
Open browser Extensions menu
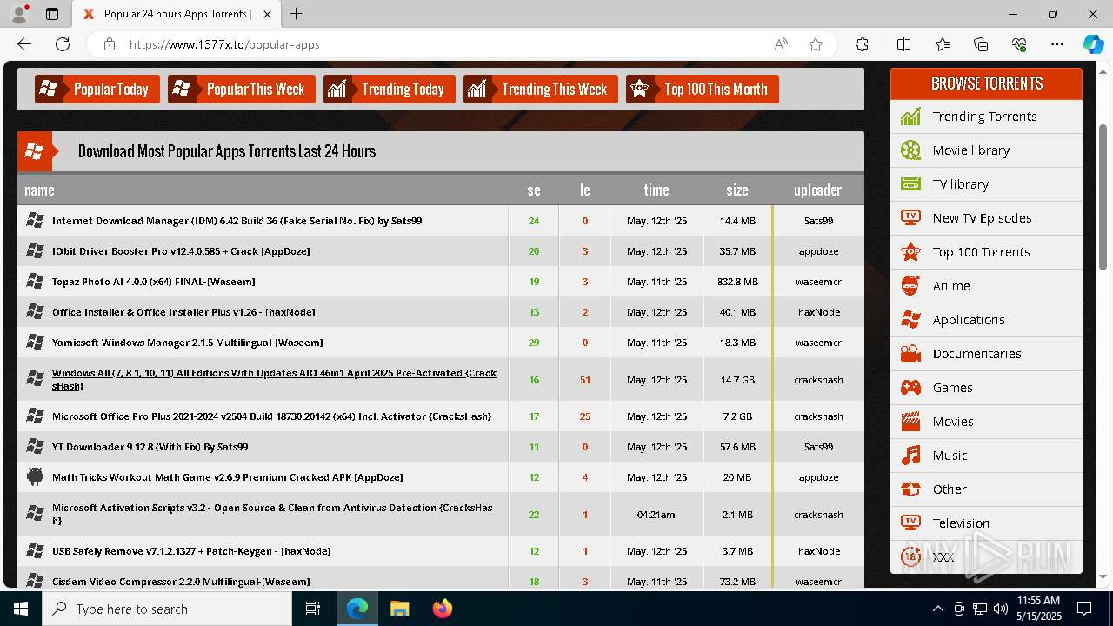click(x=862, y=44)
